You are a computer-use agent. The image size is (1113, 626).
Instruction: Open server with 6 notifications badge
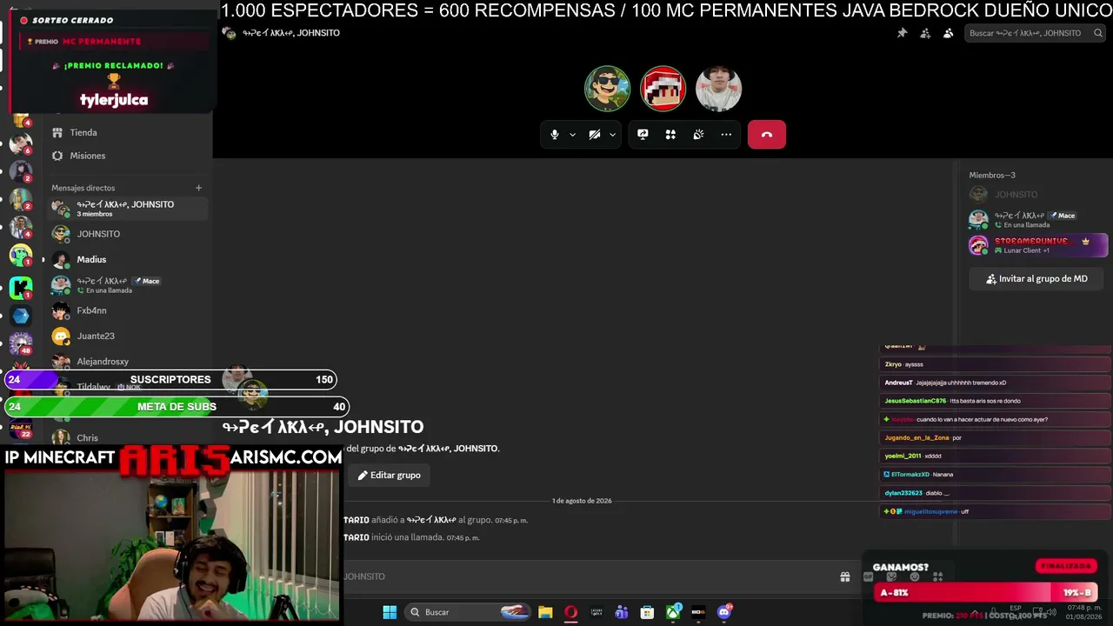21,143
